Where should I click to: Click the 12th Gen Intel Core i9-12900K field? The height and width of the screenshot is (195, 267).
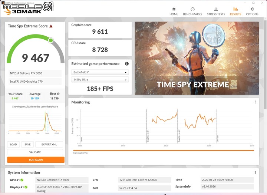click(x=144, y=180)
